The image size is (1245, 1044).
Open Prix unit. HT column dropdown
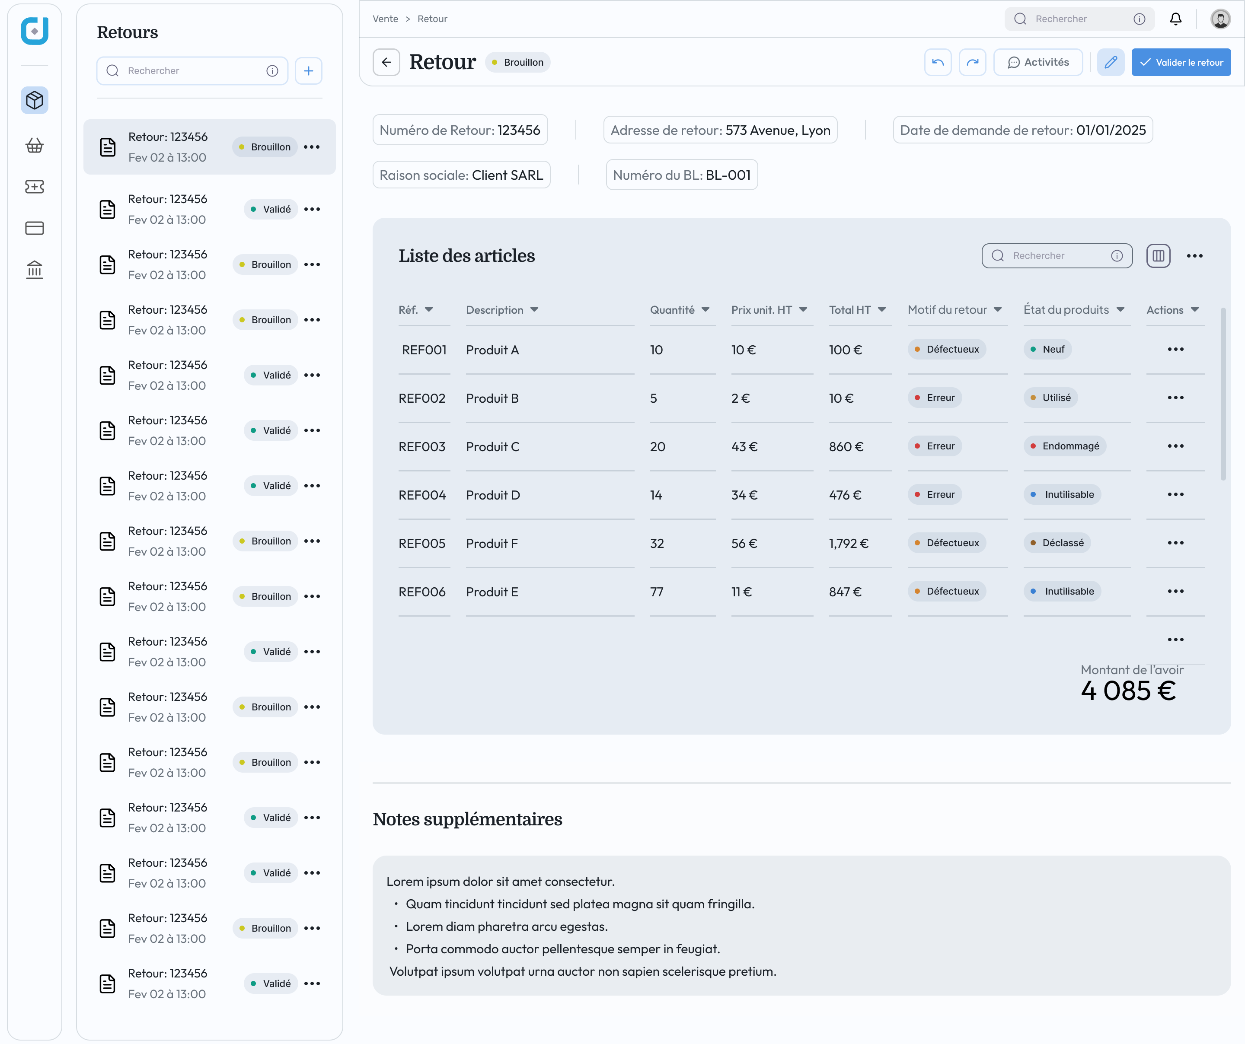pos(803,309)
